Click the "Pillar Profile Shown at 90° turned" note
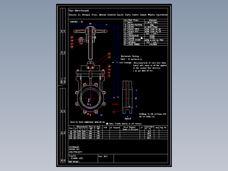 pos(125,124)
